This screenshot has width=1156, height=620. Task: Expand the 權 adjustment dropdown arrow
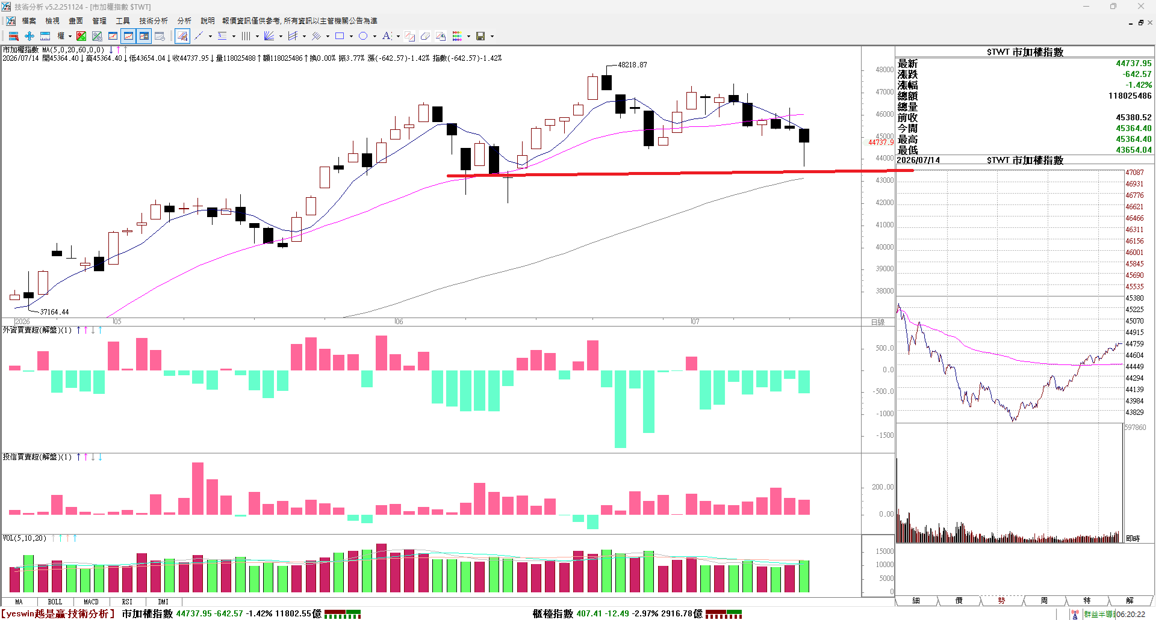[70, 36]
